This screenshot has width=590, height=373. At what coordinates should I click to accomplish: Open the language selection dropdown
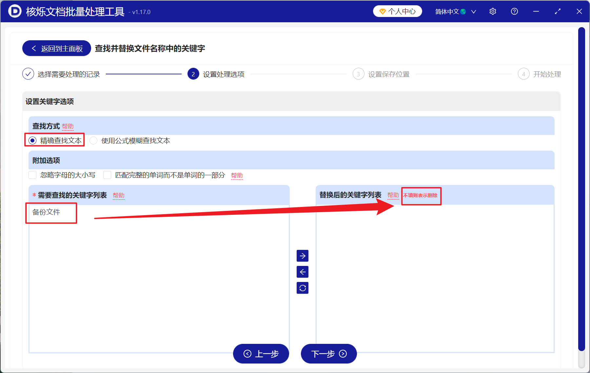tap(474, 11)
